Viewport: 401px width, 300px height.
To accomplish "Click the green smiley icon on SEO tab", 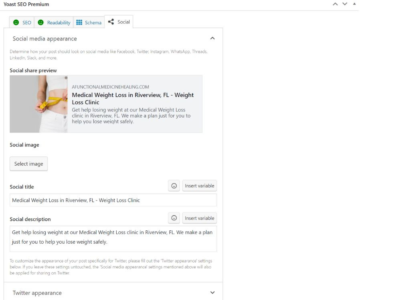I will [x=16, y=22].
